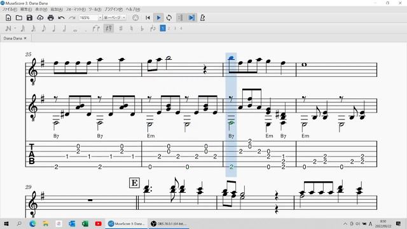Viewport: 407px width, 229px height.
Task: Toggle play repeats button
Action: tap(180, 18)
